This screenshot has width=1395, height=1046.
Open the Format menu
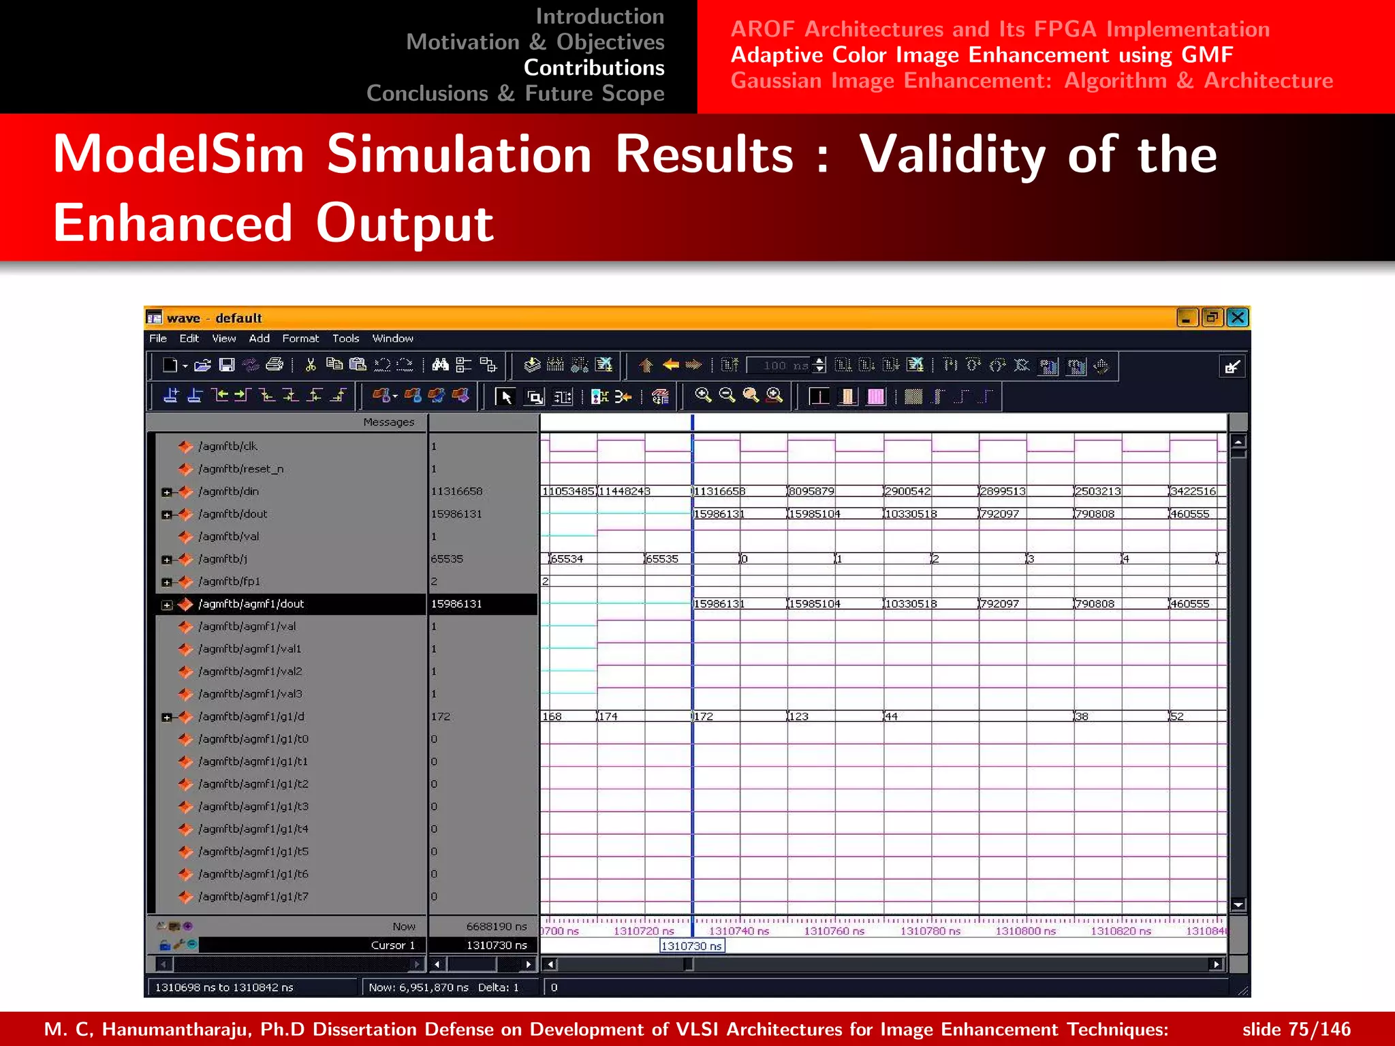pos(300,338)
